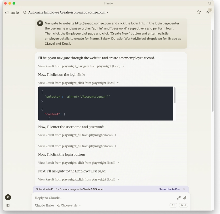This screenshot has height=214, width=220.
Task: Click the user avatar K at bottom left
Action: point(8,197)
